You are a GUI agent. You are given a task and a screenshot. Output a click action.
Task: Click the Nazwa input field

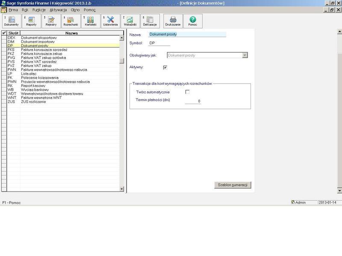point(187,35)
